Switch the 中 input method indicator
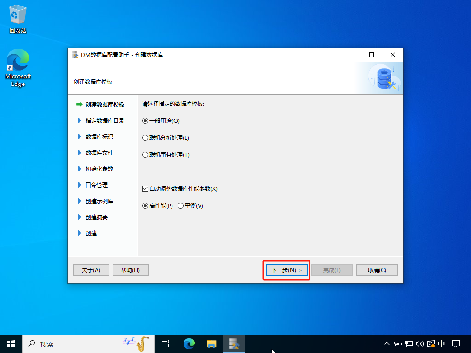Viewport: 471px width, 353px height. [x=441, y=344]
